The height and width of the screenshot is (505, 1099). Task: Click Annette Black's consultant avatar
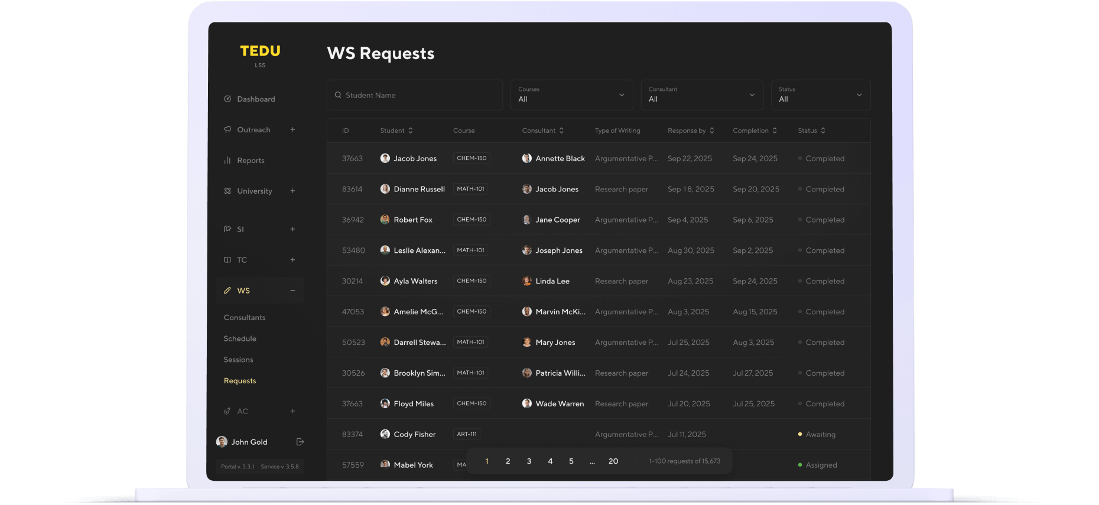[527, 158]
